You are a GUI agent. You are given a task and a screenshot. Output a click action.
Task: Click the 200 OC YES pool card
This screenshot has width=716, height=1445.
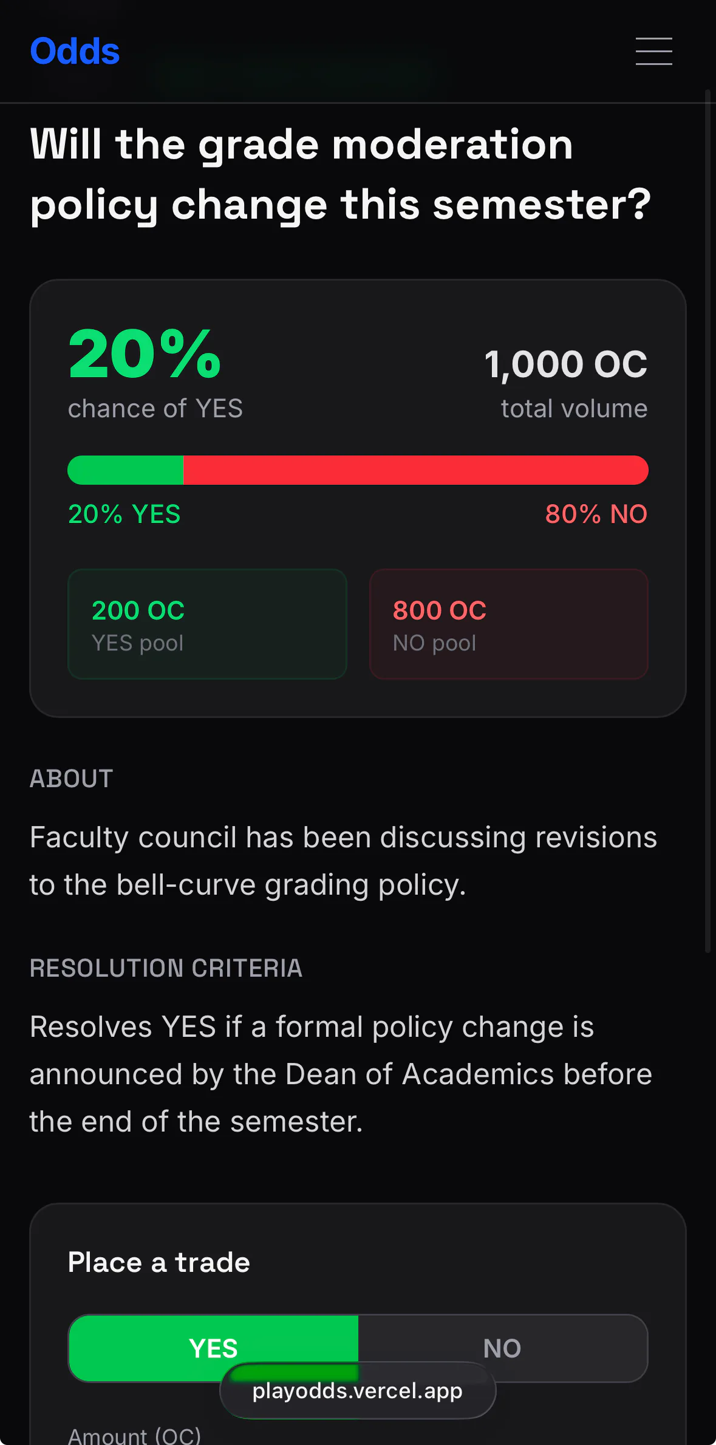[207, 624]
